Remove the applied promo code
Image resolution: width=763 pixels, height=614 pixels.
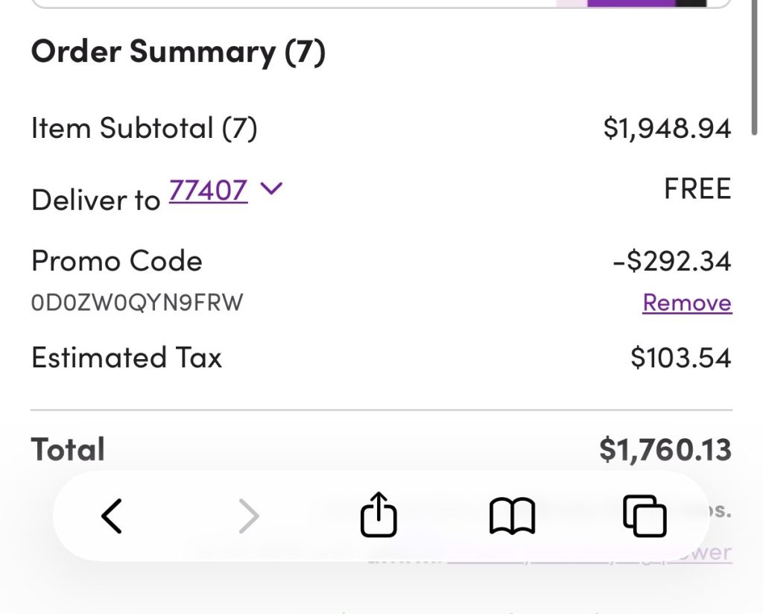click(687, 303)
